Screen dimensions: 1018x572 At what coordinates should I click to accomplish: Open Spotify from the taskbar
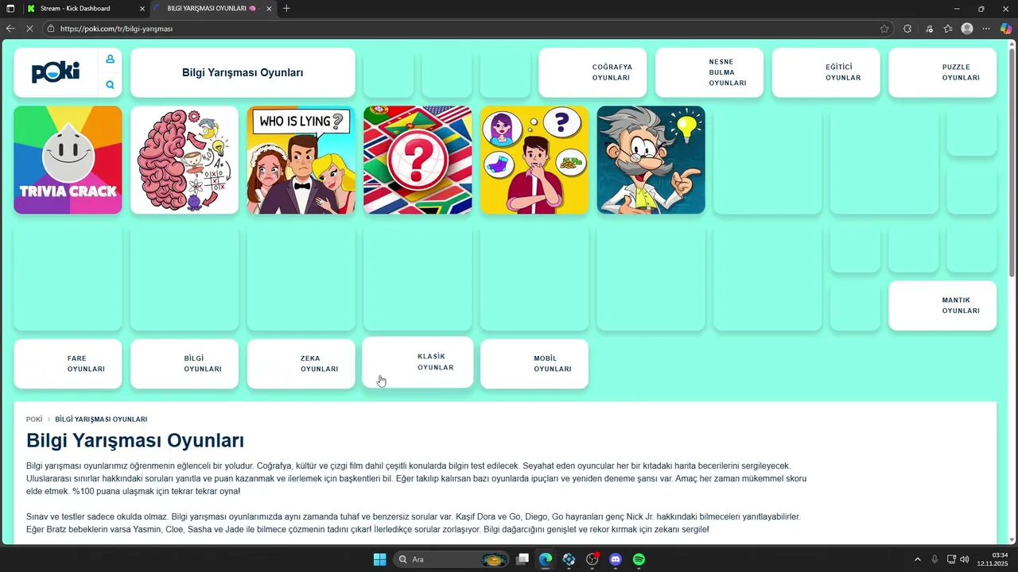tap(639, 559)
